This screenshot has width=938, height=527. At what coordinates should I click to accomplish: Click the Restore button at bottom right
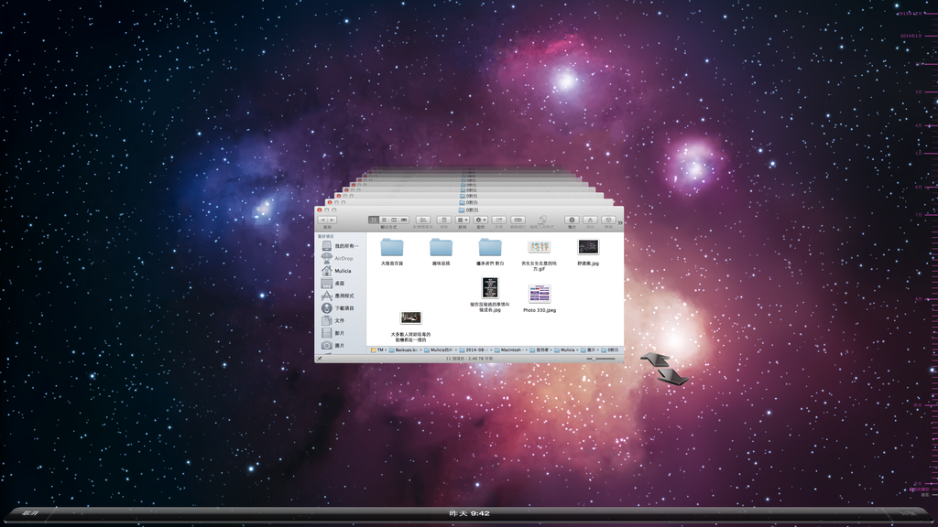907,513
